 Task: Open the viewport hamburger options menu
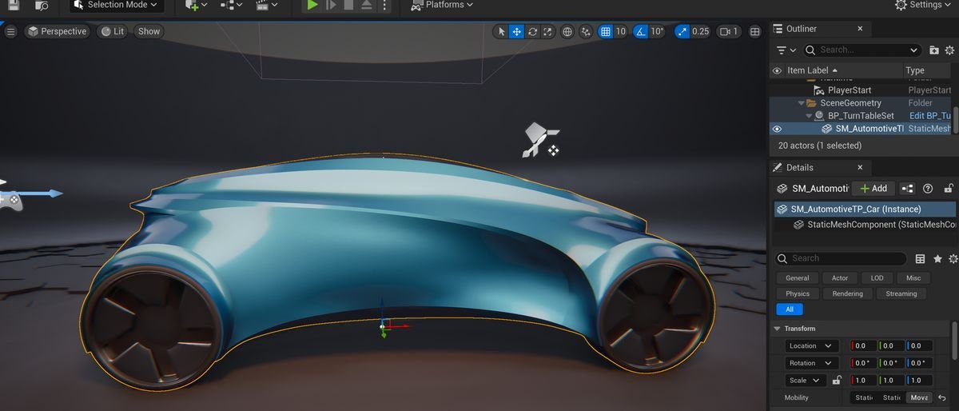[x=11, y=31]
